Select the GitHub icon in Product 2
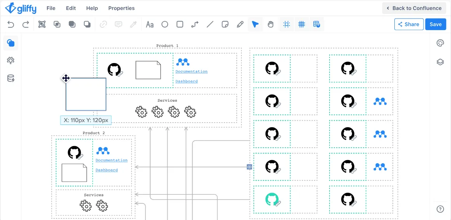 (75, 152)
